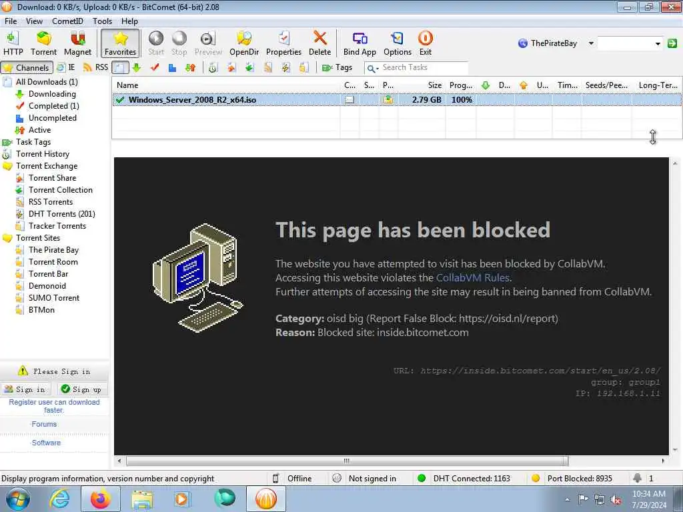Screen dimensions: 683x512
Task: Click the active tasks arrows filter icon
Action: point(190,67)
